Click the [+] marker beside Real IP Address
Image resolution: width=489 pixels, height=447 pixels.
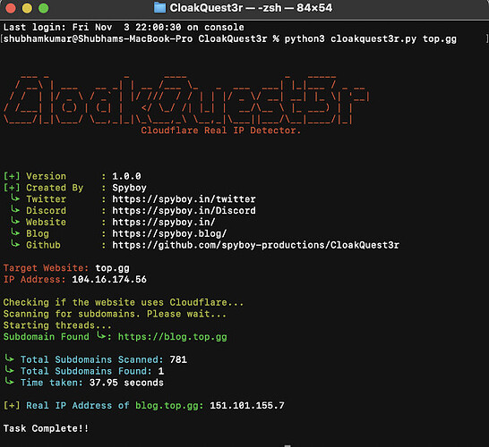(x=12, y=406)
